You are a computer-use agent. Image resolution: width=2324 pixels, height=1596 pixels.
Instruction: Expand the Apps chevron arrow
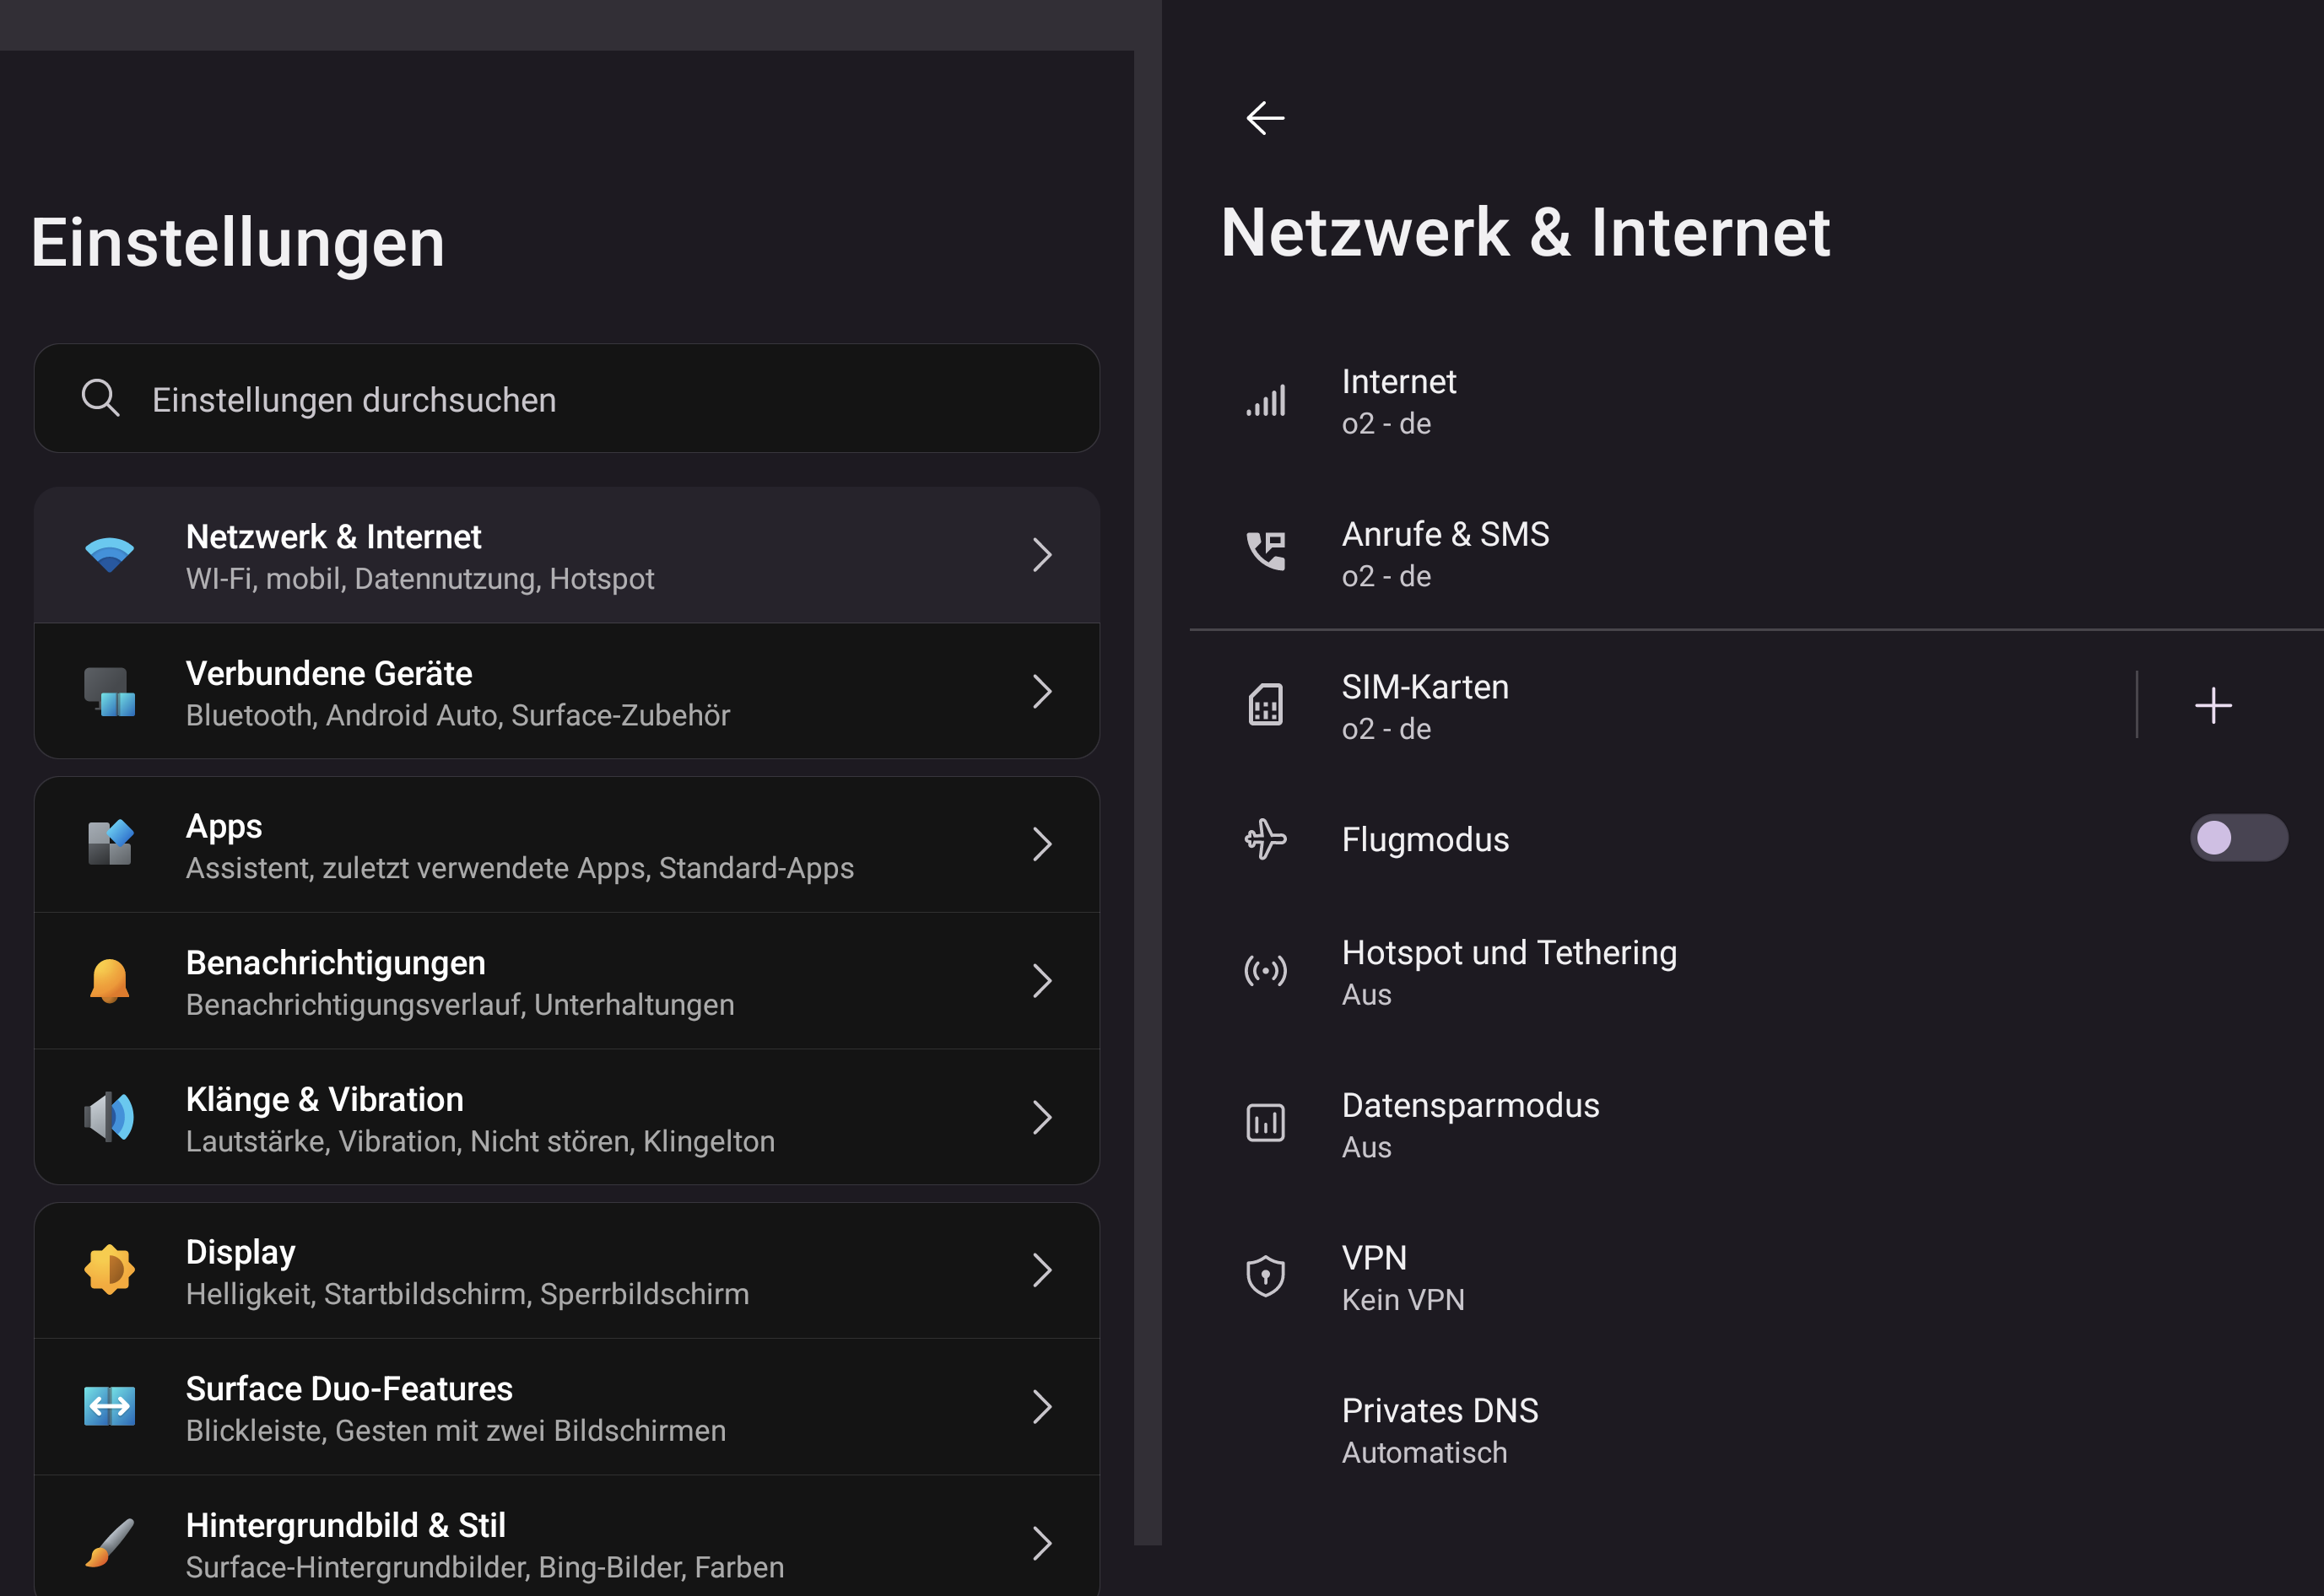[x=1041, y=845]
